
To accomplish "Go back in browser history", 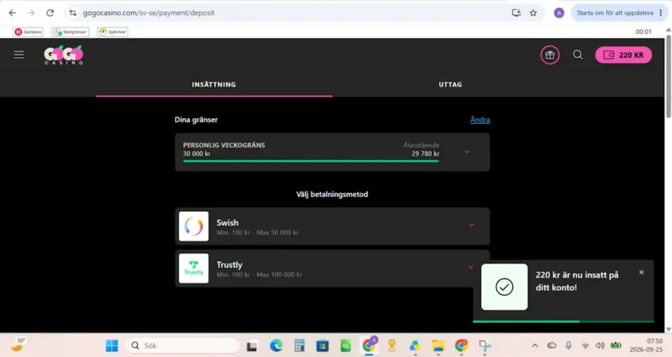I will click(12, 13).
